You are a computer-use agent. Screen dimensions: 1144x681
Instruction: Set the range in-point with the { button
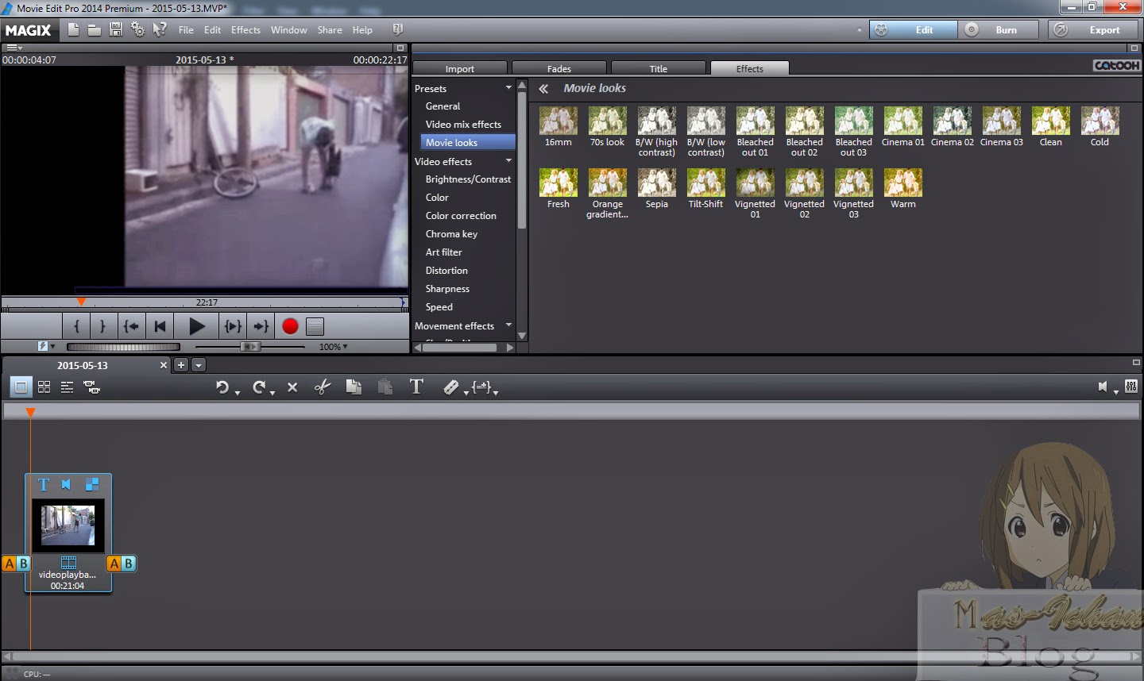point(76,326)
